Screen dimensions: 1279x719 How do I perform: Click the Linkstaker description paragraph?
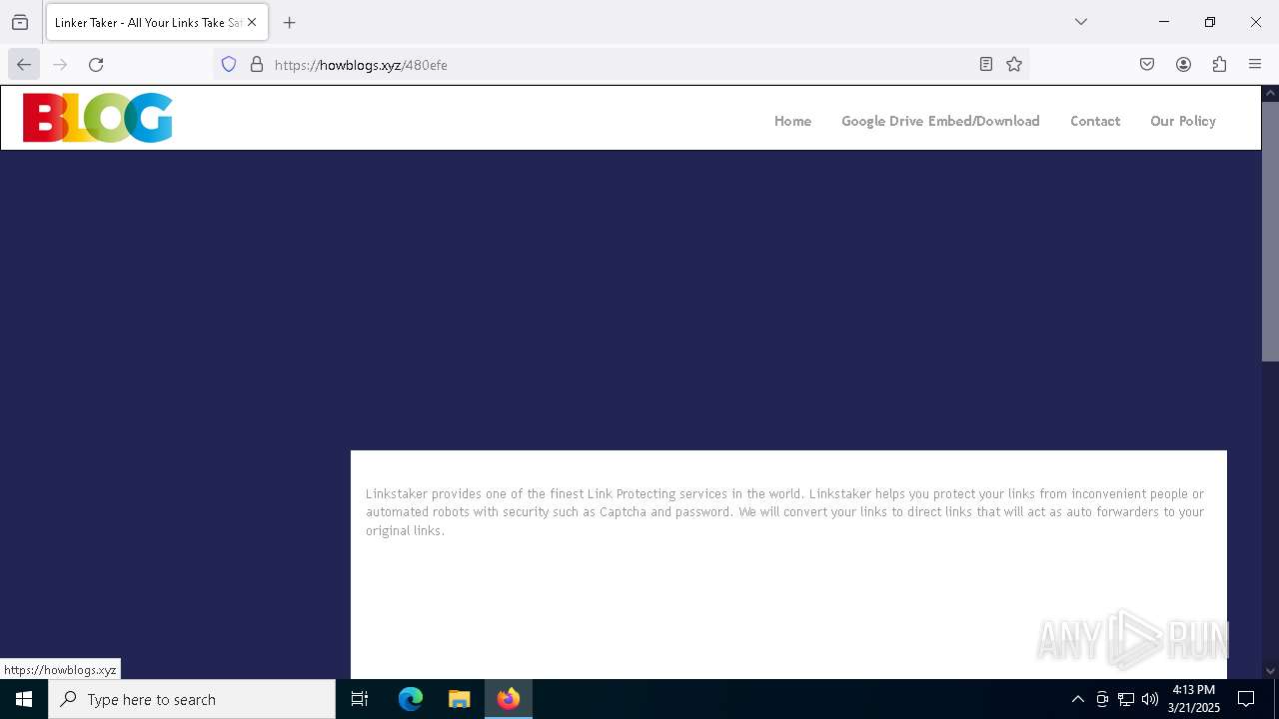coord(784,512)
